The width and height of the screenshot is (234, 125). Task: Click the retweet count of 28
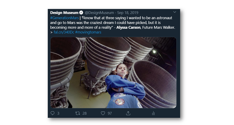coord(84,113)
